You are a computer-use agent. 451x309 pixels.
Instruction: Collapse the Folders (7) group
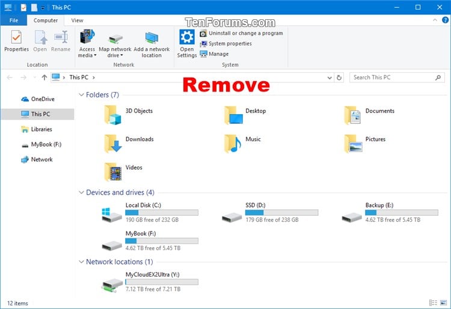point(81,94)
